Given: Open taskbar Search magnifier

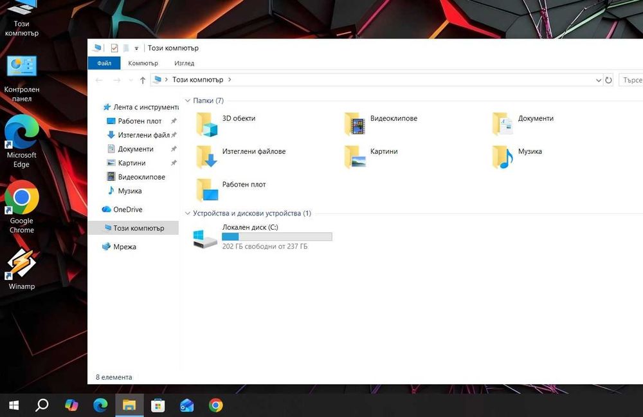Looking at the screenshot, I should pyautogui.click(x=42, y=405).
